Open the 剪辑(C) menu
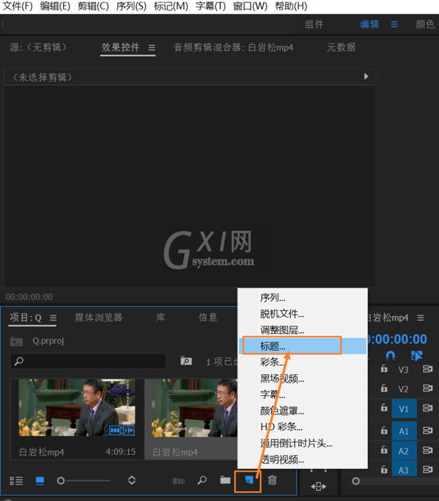439x501 pixels. tap(93, 6)
